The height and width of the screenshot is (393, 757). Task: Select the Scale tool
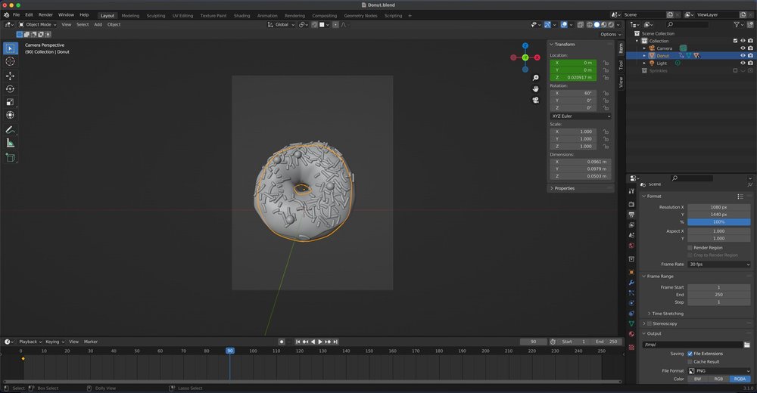click(x=10, y=102)
